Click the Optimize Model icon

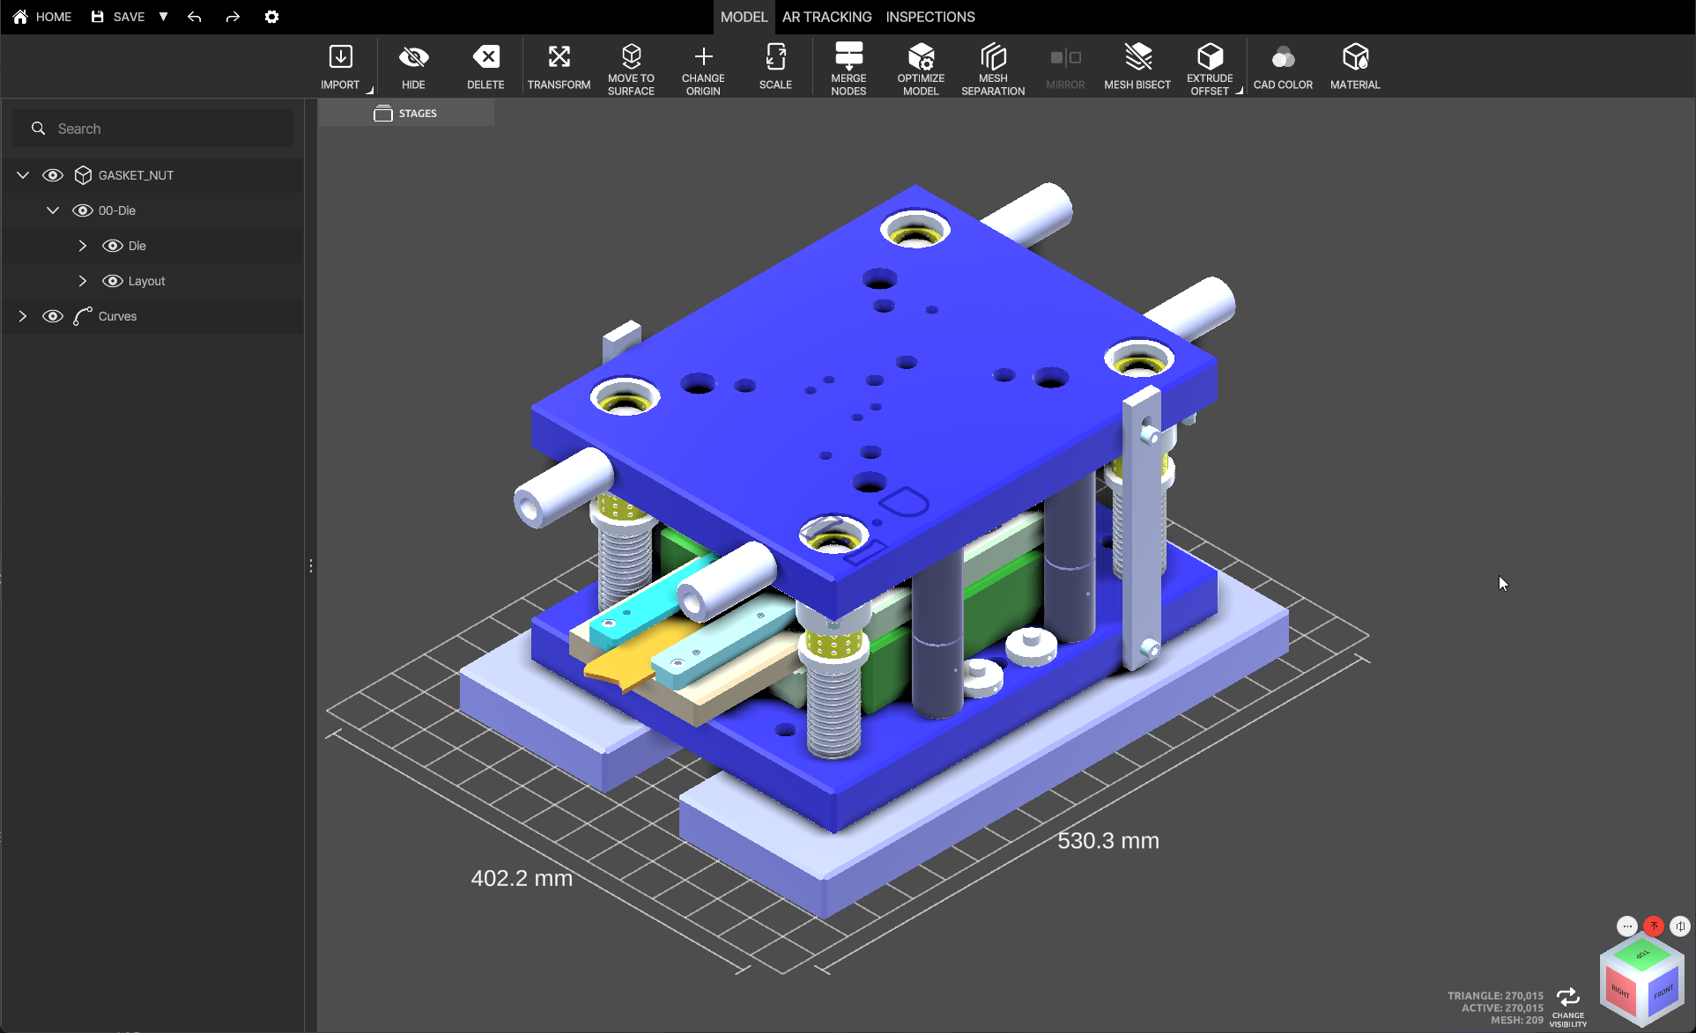(x=921, y=58)
